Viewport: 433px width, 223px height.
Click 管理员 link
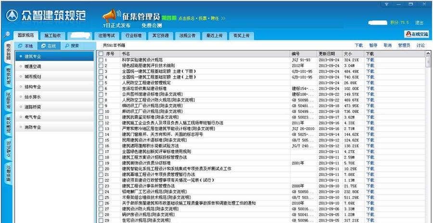pos(404,46)
